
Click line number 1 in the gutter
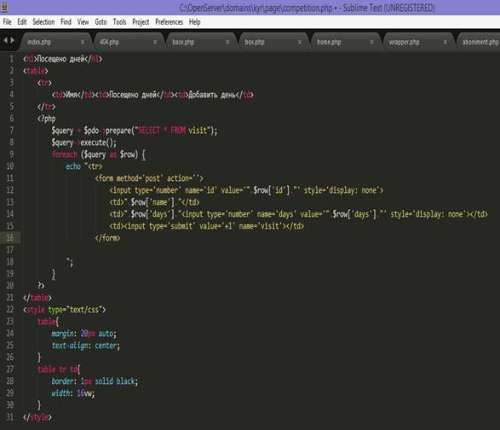[x=11, y=59]
